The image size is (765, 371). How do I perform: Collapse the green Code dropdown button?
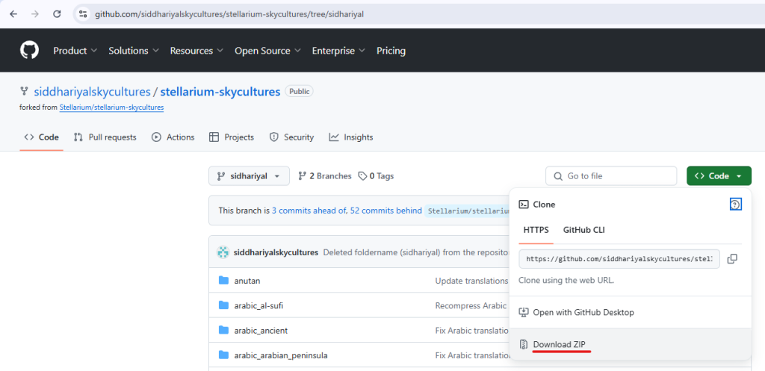point(719,176)
